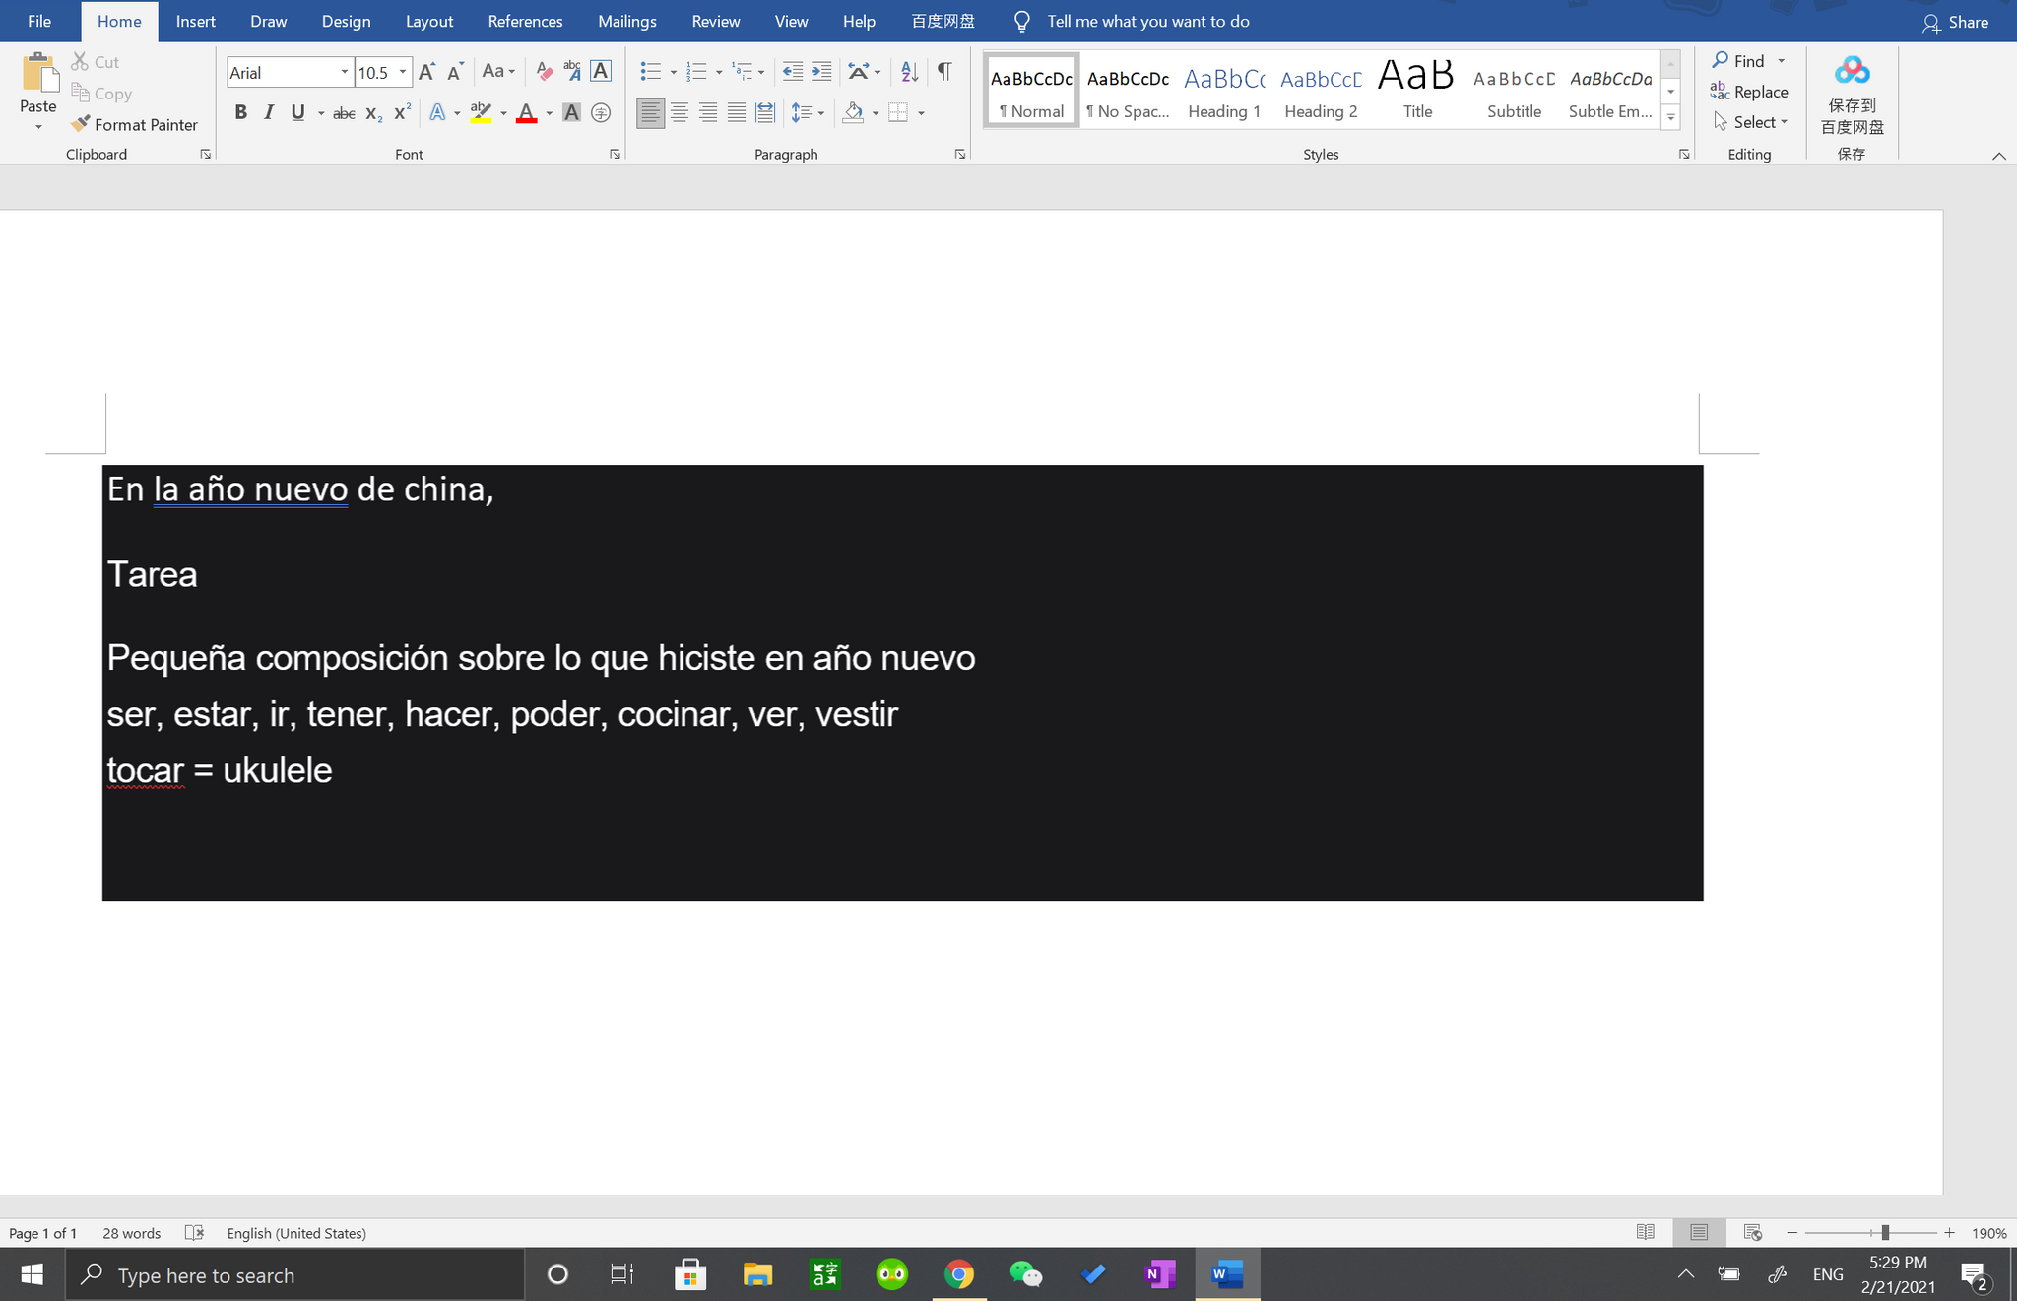The image size is (2017, 1301).
Task: Click the English (United States) language indicator
Action: (296, 1233)
